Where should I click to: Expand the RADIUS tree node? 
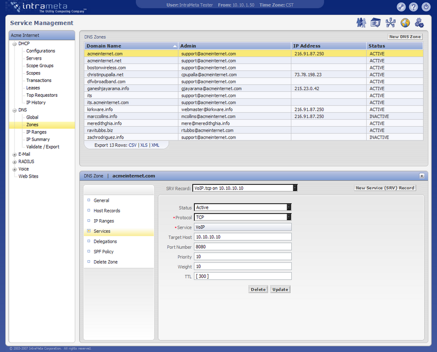[15, 162]
